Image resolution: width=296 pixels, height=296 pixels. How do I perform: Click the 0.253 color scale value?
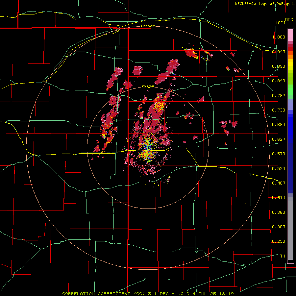click(x=279, y=241)
